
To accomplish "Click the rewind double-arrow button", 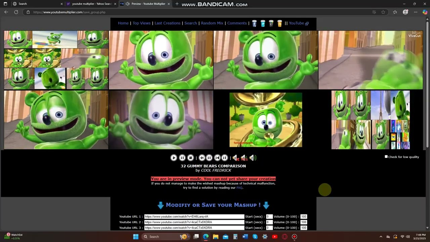I will [202, 158].
